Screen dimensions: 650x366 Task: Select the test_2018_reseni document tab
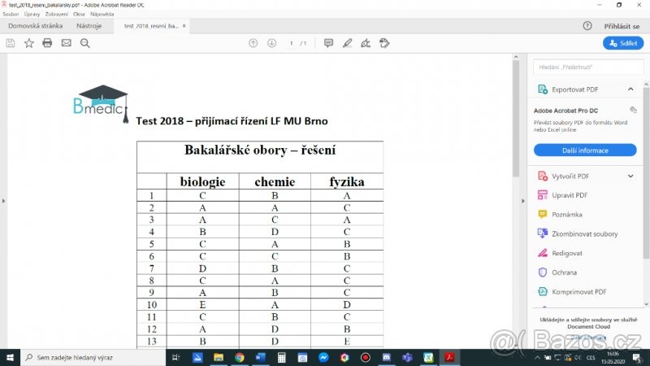151,26
